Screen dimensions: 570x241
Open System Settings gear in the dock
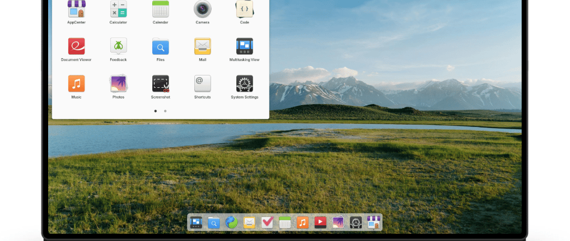coord(356,222)
